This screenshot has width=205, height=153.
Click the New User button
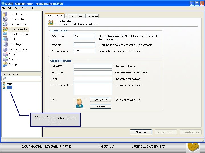tap(141, 132)
